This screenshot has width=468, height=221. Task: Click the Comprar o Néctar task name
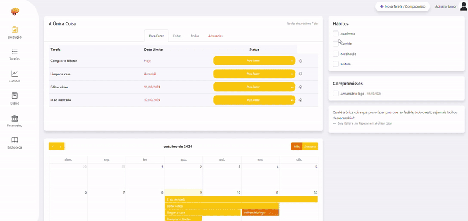(64, 61)
